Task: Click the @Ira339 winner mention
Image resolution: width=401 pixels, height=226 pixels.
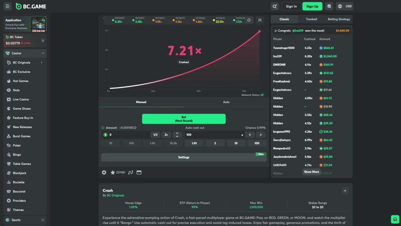Action: point(298,31)
